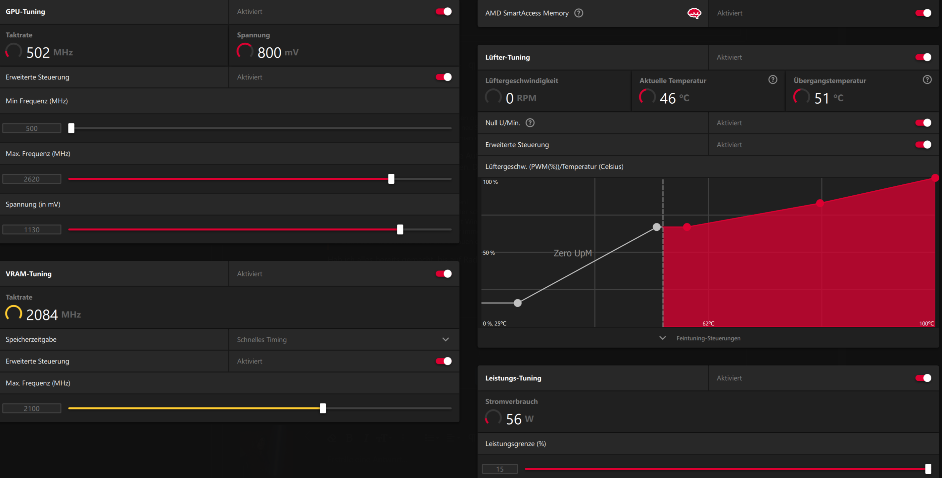Click the VRAM Max. Frequenz field showing 2100
The image size is (942, 478).
pos(32,408)
